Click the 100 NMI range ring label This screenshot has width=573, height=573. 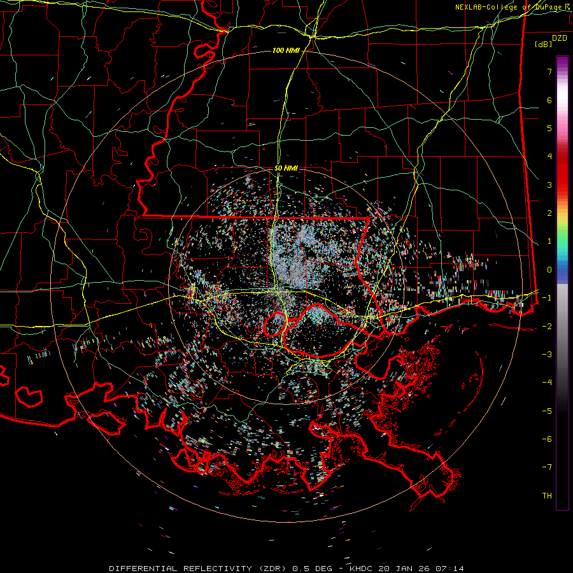[x=286, y=50]
